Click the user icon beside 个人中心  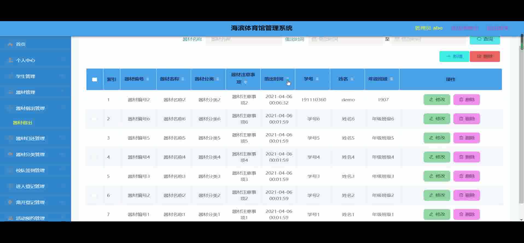pos(10,60)
